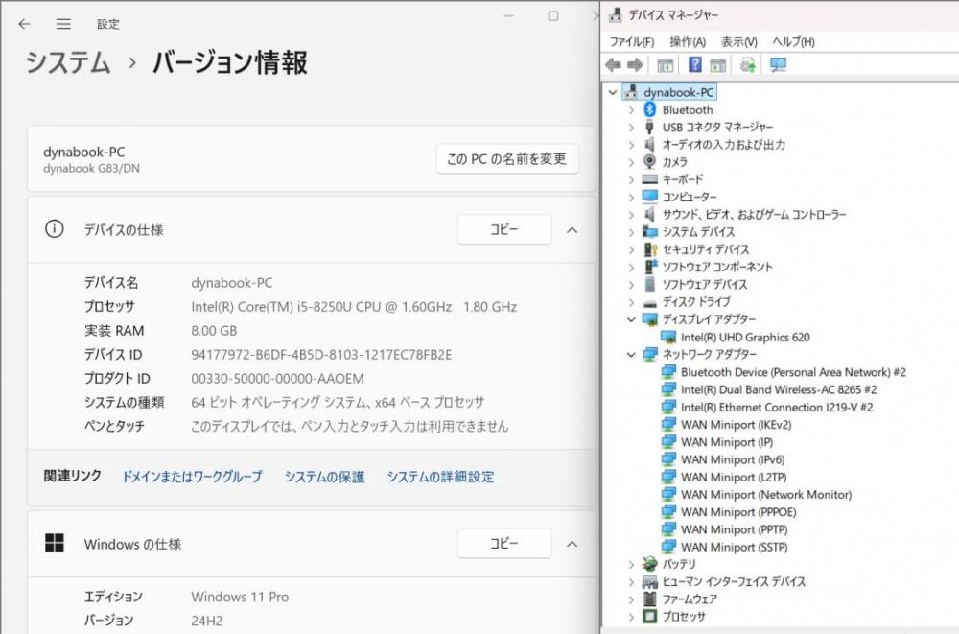The image size is (959, 634).
Task: Click the Windows logo beside Windows の仕様
Action: pos(55,543)
